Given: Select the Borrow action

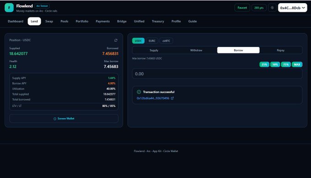Looking at the screenshot, I should coord(238,50).
